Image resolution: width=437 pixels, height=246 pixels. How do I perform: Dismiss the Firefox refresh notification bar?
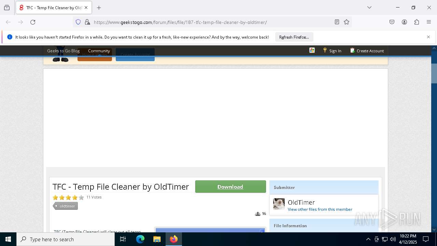click(x=428, y=37)
